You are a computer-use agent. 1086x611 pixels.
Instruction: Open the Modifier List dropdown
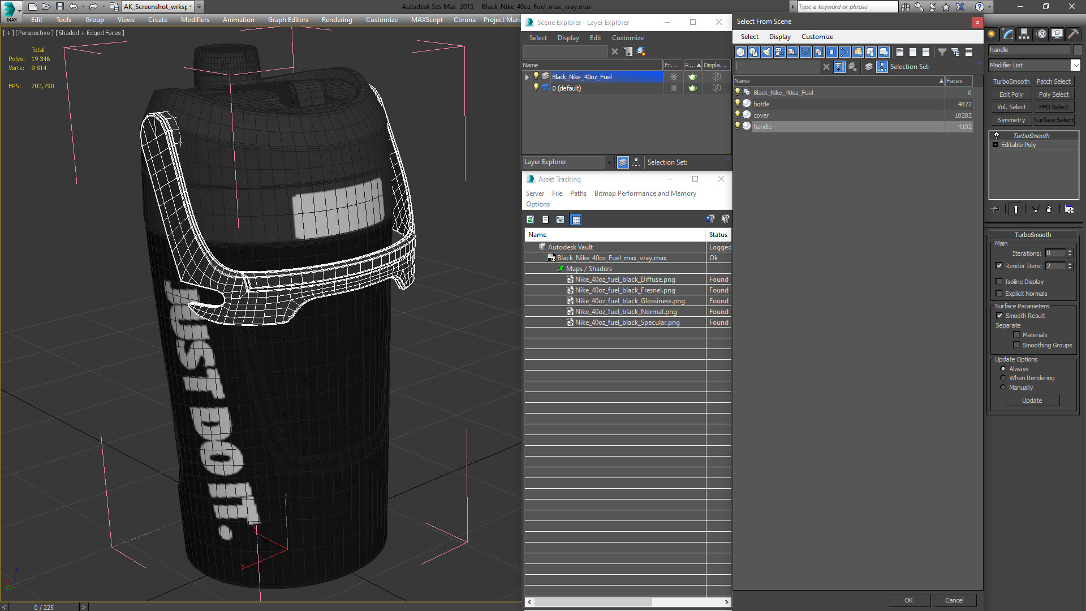[1075, 65]
